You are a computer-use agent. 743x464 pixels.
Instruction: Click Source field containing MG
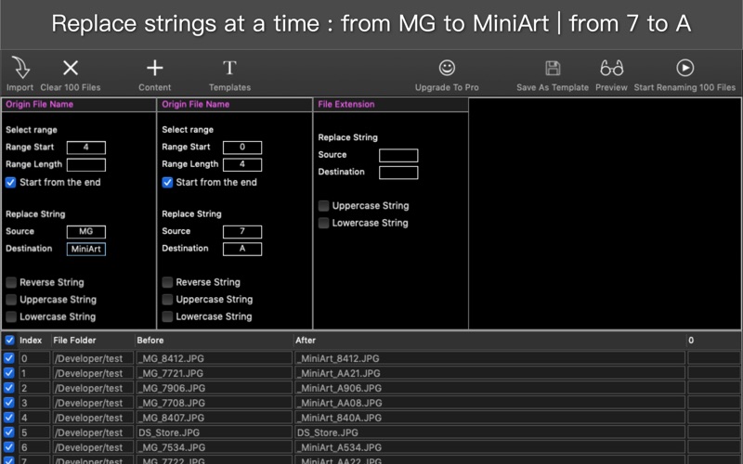point(86,231)
